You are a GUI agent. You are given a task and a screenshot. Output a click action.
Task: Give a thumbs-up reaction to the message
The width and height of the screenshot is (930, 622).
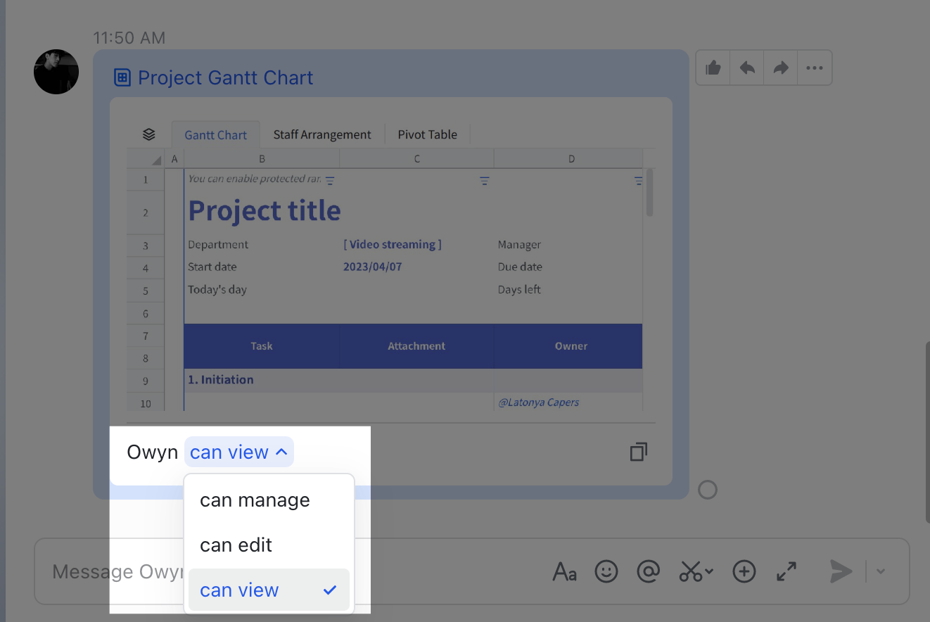(x=713, y=67)
